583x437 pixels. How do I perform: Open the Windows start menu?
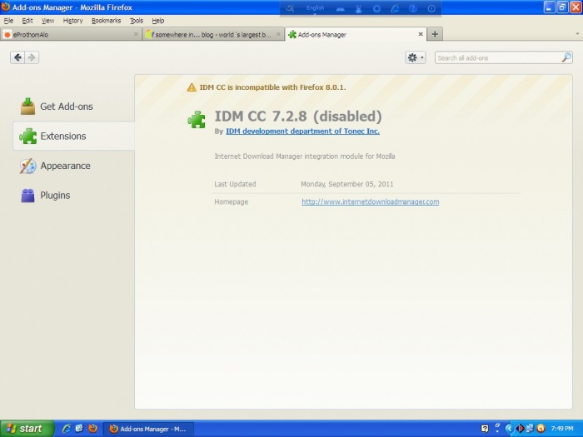(x=27, y=429)
